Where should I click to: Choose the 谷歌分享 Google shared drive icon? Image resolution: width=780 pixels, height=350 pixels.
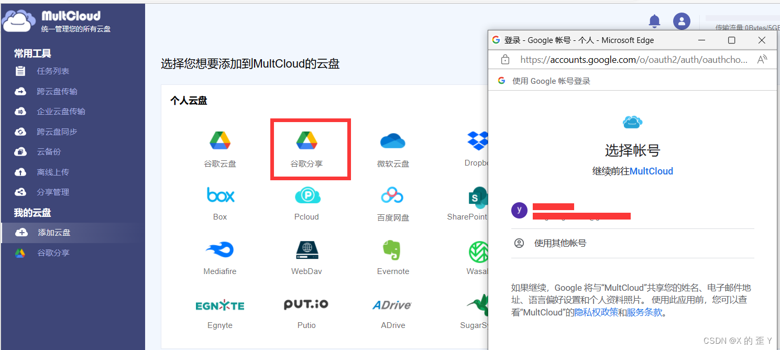point(306,140)
